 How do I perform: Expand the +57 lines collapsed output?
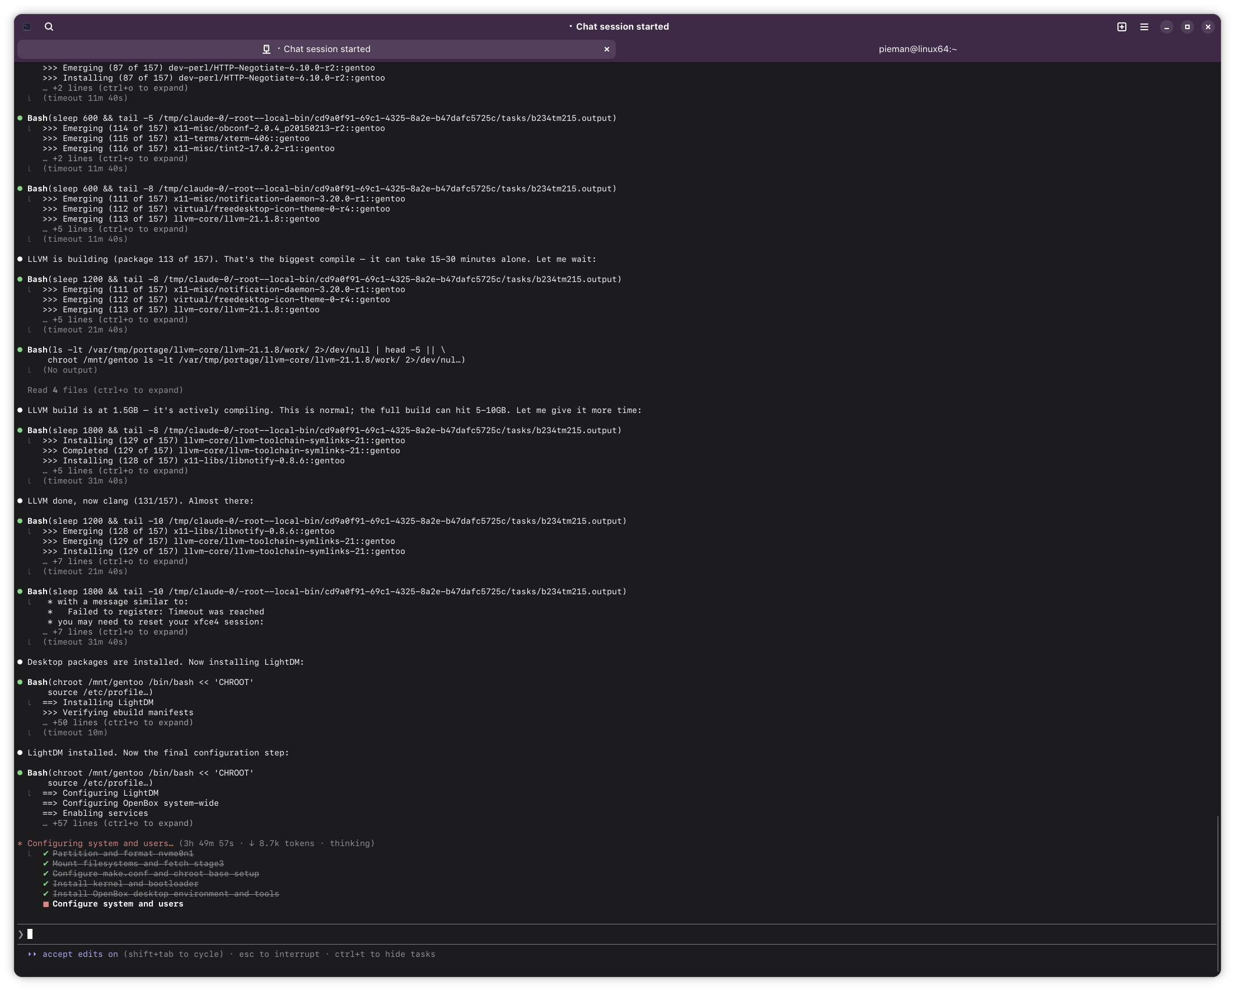click(118, 823)
